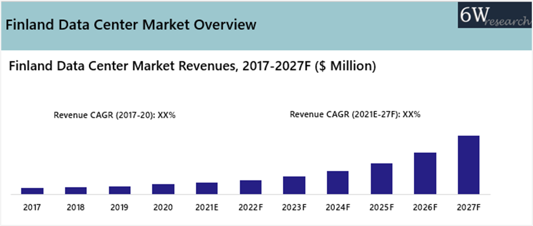
Task: Click the 2017 x-axis label
Action: pos(32,207)
